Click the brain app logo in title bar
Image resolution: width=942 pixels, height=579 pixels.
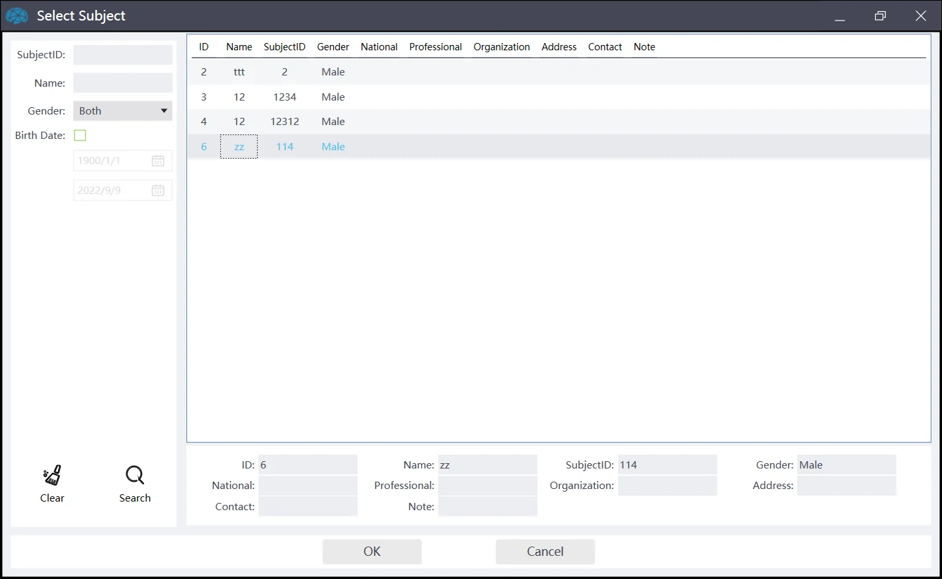click(17, 16)
